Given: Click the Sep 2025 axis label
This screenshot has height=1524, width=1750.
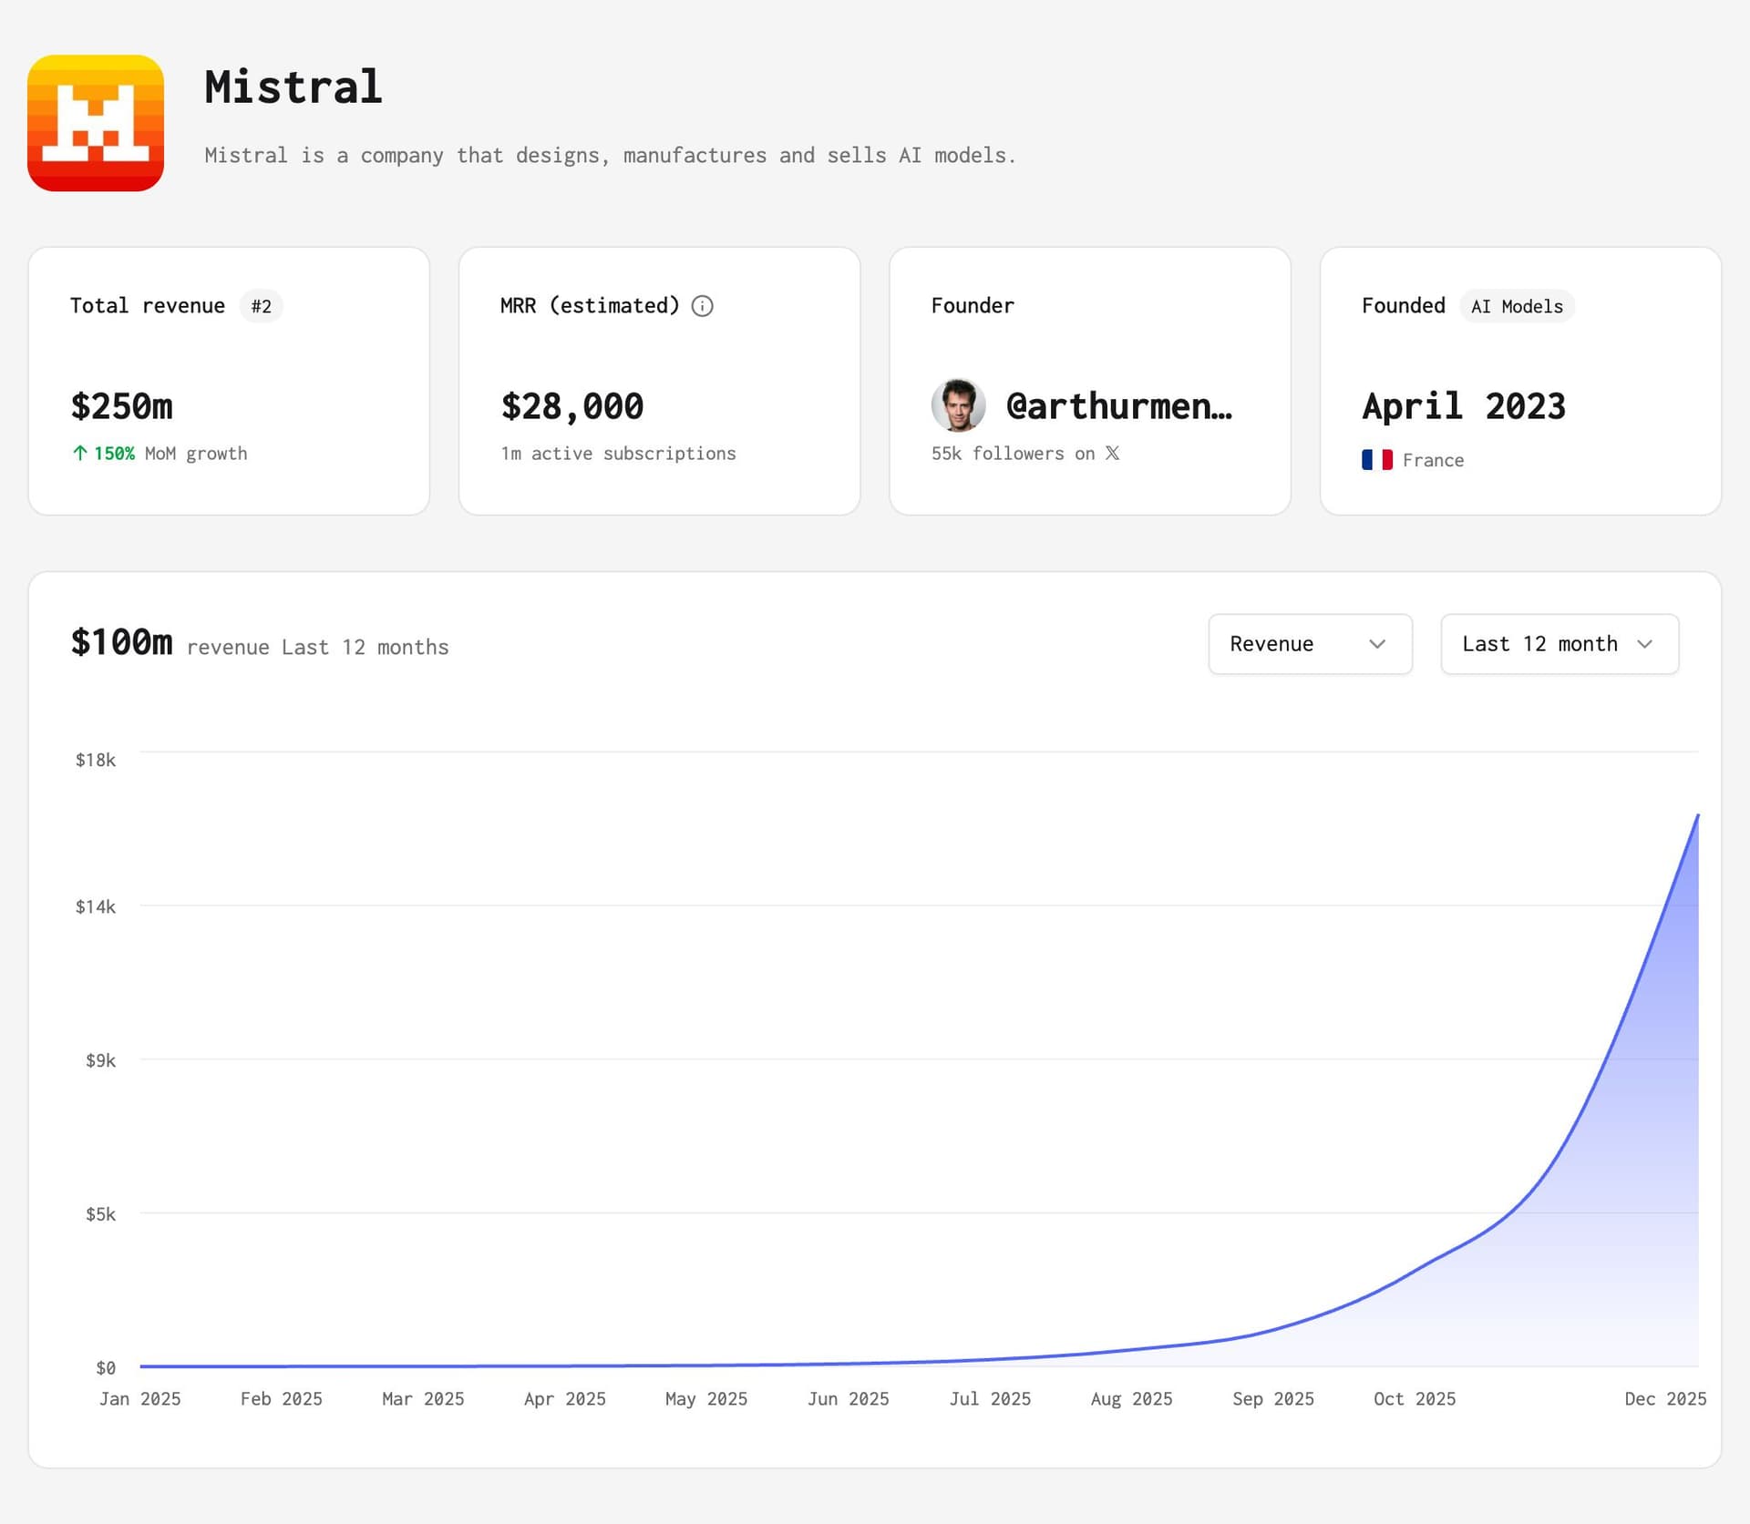Looking at the screenshot, I should point(1272,1398).
